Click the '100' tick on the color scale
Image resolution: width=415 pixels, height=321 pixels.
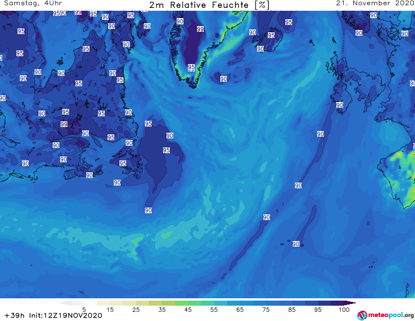344,310
